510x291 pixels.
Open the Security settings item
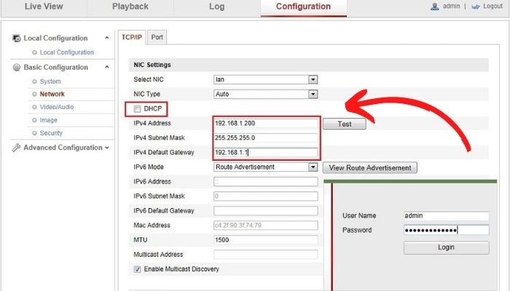pyautogui.click(x=51, y=133)
